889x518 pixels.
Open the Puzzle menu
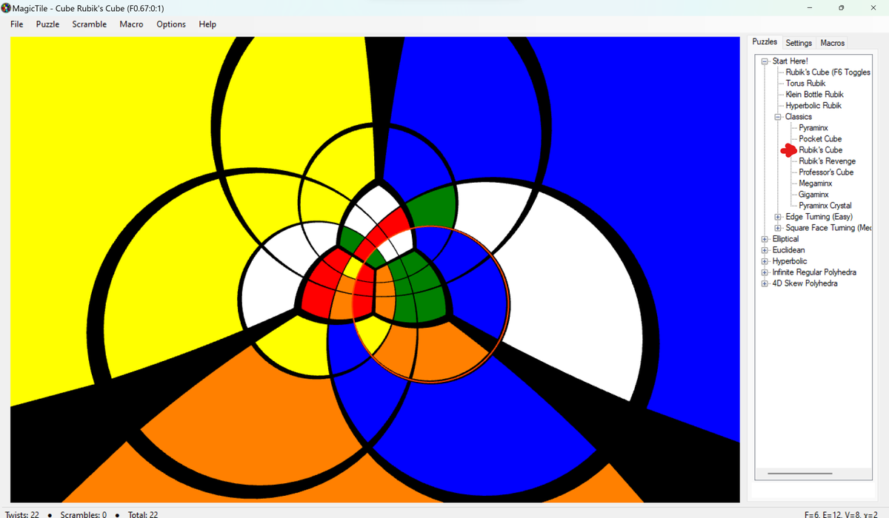47,24
